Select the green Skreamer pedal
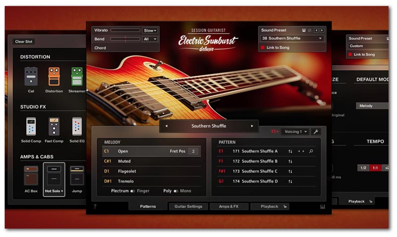The width and height of the screenshot is (397, 237). (77, 77)
